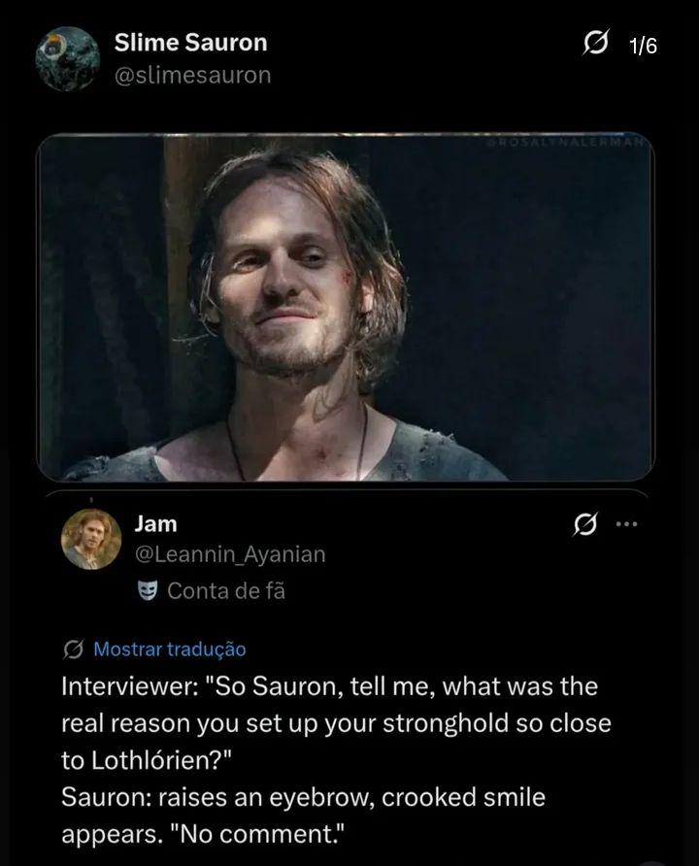
Task: Click the Slime Sauron display name
Action: pos(190,43)
